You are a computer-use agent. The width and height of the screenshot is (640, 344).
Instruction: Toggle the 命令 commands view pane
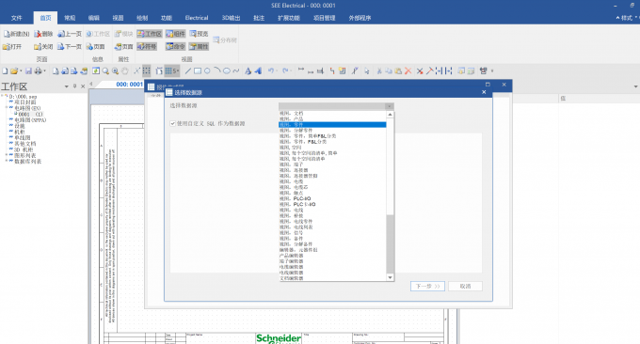tap(175, 46)
